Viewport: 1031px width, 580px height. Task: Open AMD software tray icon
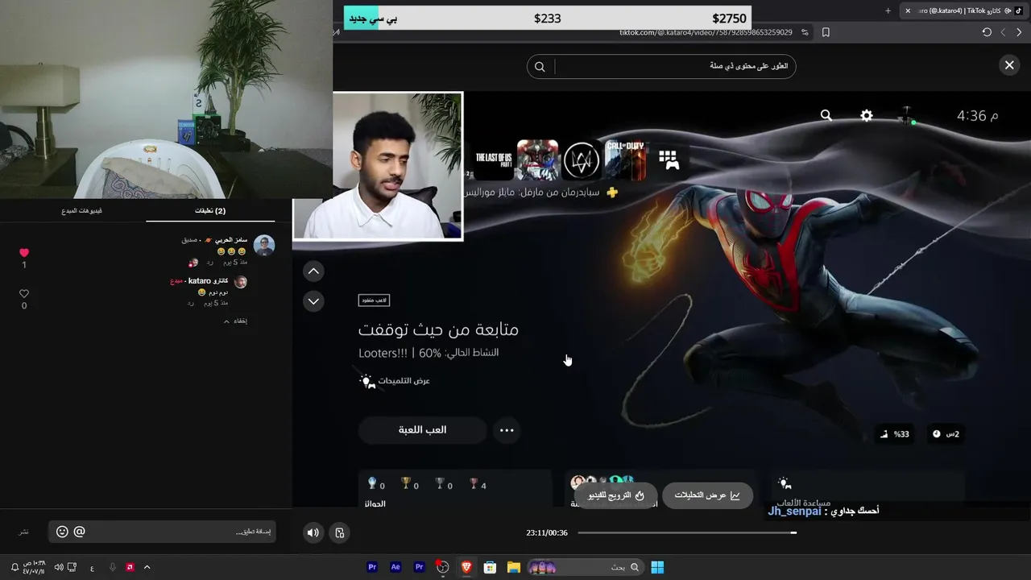[x=130, y=567]
